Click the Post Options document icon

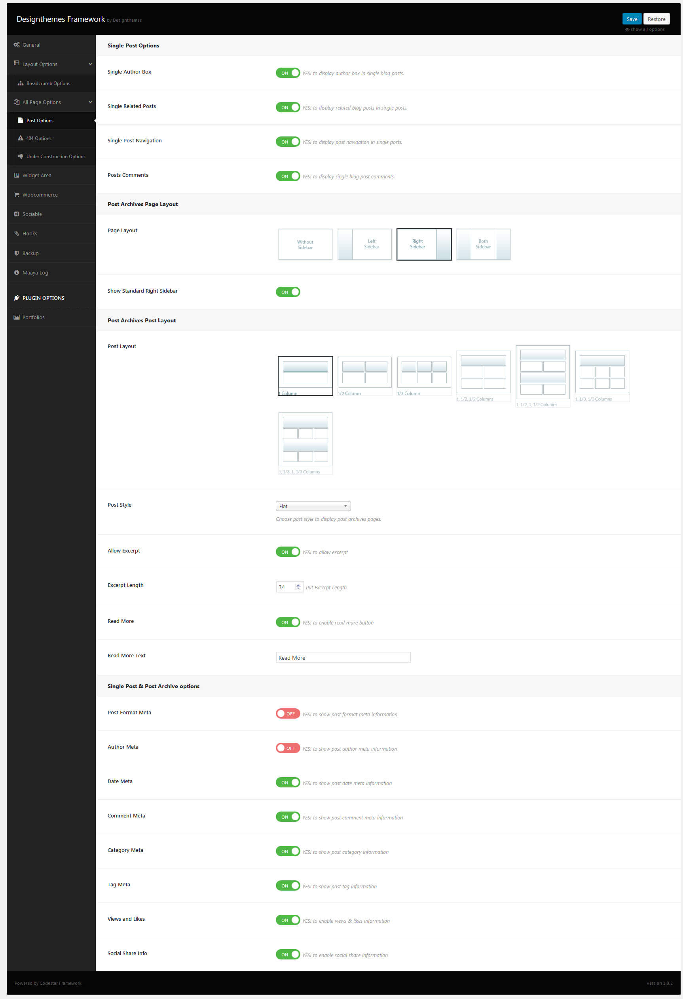(20, 120)
